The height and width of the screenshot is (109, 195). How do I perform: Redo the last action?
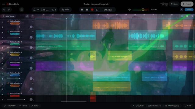point(9,10)
